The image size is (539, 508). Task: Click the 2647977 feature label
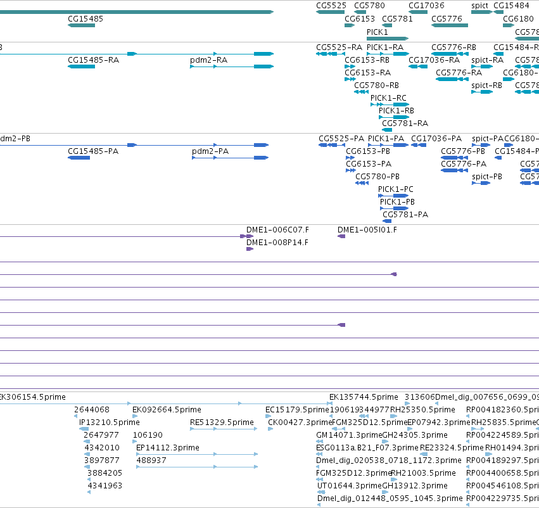click(x=101, y=435)
